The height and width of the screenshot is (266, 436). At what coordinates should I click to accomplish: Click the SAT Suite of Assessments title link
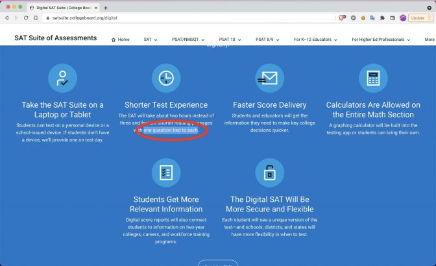point(55,38)
